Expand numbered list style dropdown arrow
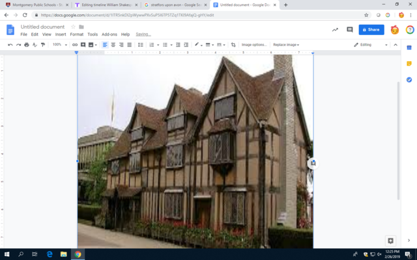This screenshot has height=260, width=417. [158, 45]
